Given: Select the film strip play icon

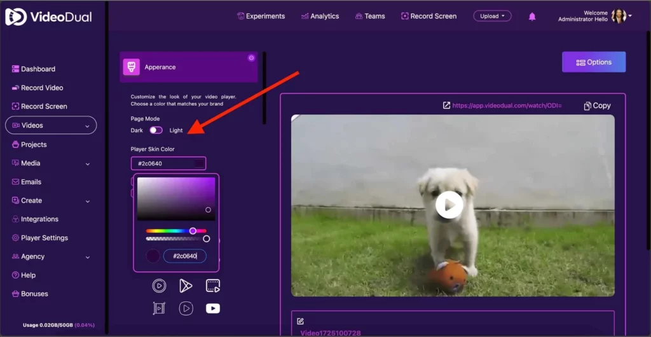Looking at the screenshot, I should (x=159, y=308).
